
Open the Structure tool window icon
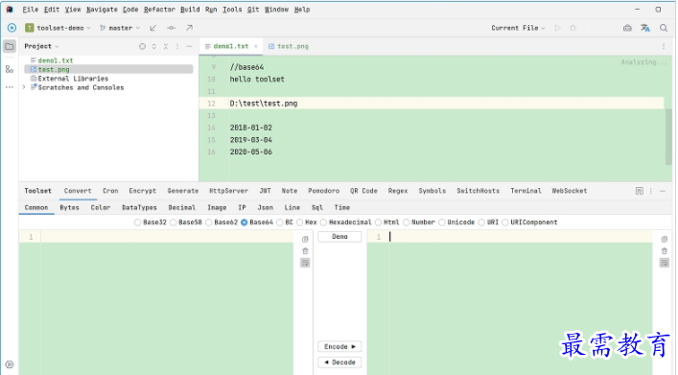(10, 69)
